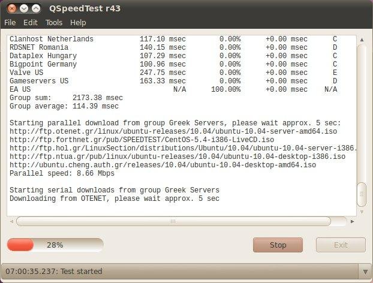Click the horizontal scrollbar left arrow
373x283 pixels.
[x=11, y=221]
